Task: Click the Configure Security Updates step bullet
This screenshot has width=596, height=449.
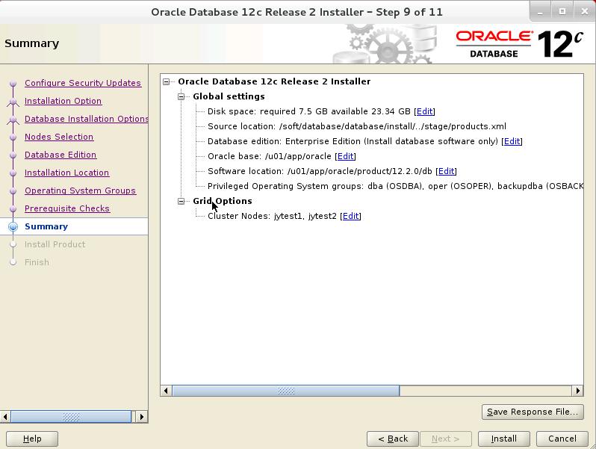Action: (13, 83)
